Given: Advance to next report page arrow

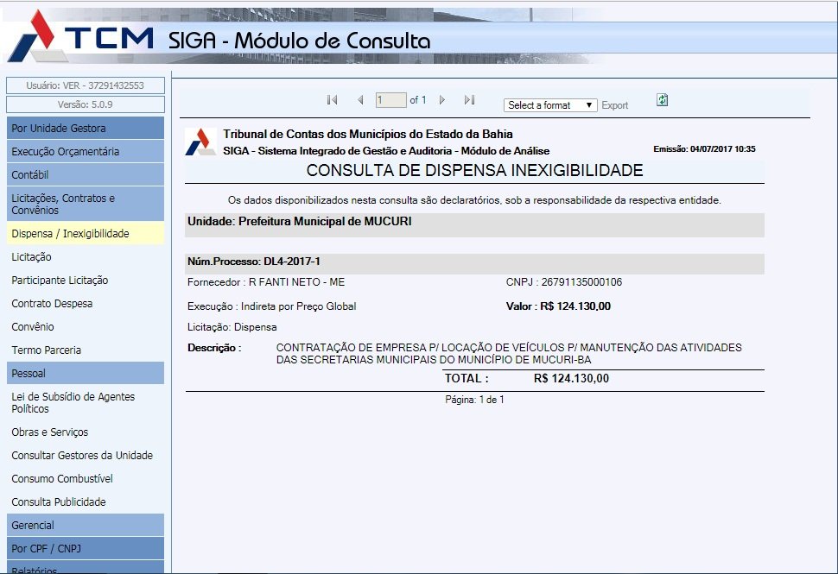Looking at the screenshot, I should (442, 100).
